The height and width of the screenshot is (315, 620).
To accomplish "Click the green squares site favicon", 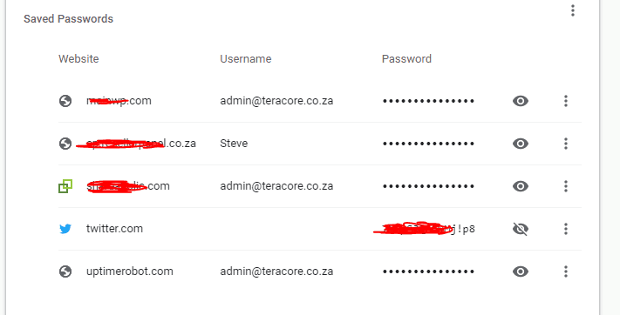I will click(65, 186).
